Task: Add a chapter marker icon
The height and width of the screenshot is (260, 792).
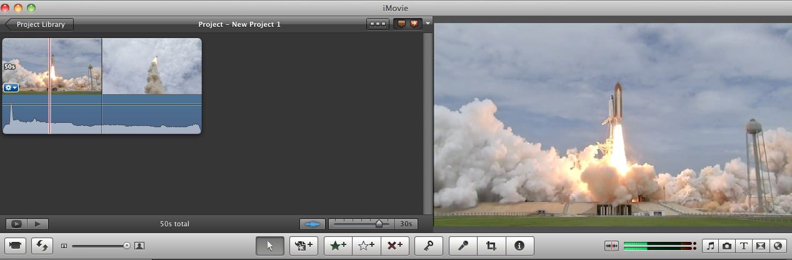Action: (414, 24)
